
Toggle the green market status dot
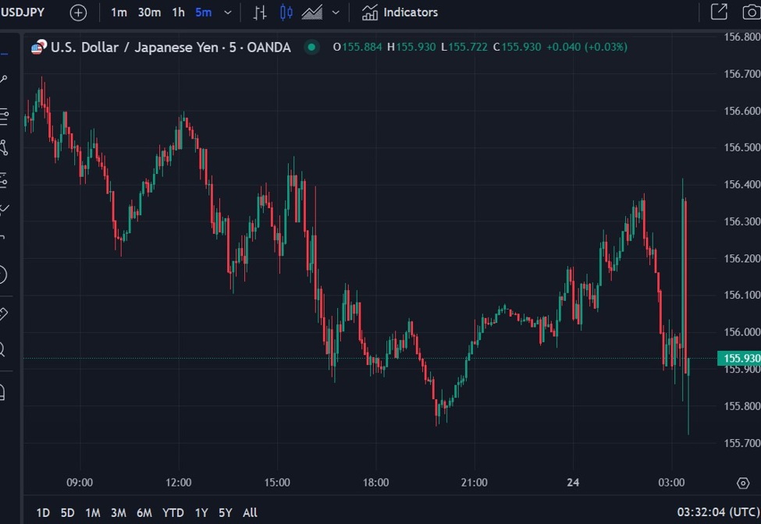pyautogui.click(x=312, y=48)
